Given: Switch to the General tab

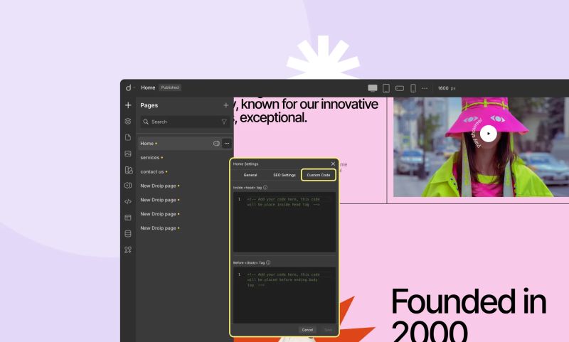Looking at the screenshot, I should point(250,175).
